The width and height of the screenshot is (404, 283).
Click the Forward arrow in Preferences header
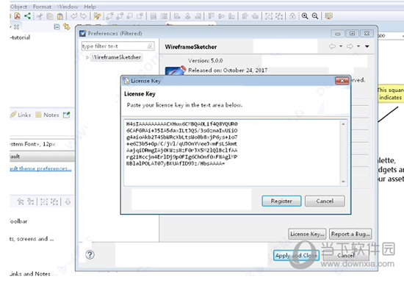click(x=350, y=46)
